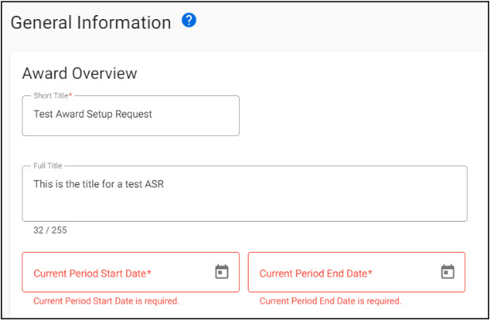The width and height of the screenshot is (490, 321).
Task: Focus the Current Period End Date field
Action: pos(357,273)
